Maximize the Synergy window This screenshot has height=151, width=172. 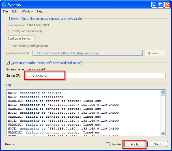click(161, 5)
